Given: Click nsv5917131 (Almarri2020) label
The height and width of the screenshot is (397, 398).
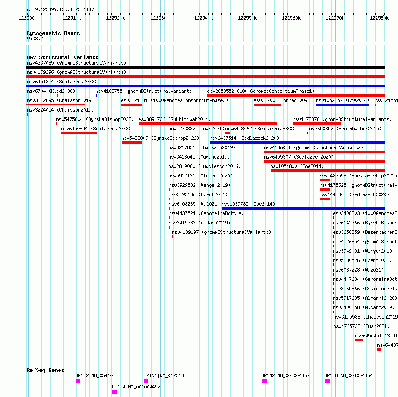Looking at the screenshot, I should click(x=200, y=176).
